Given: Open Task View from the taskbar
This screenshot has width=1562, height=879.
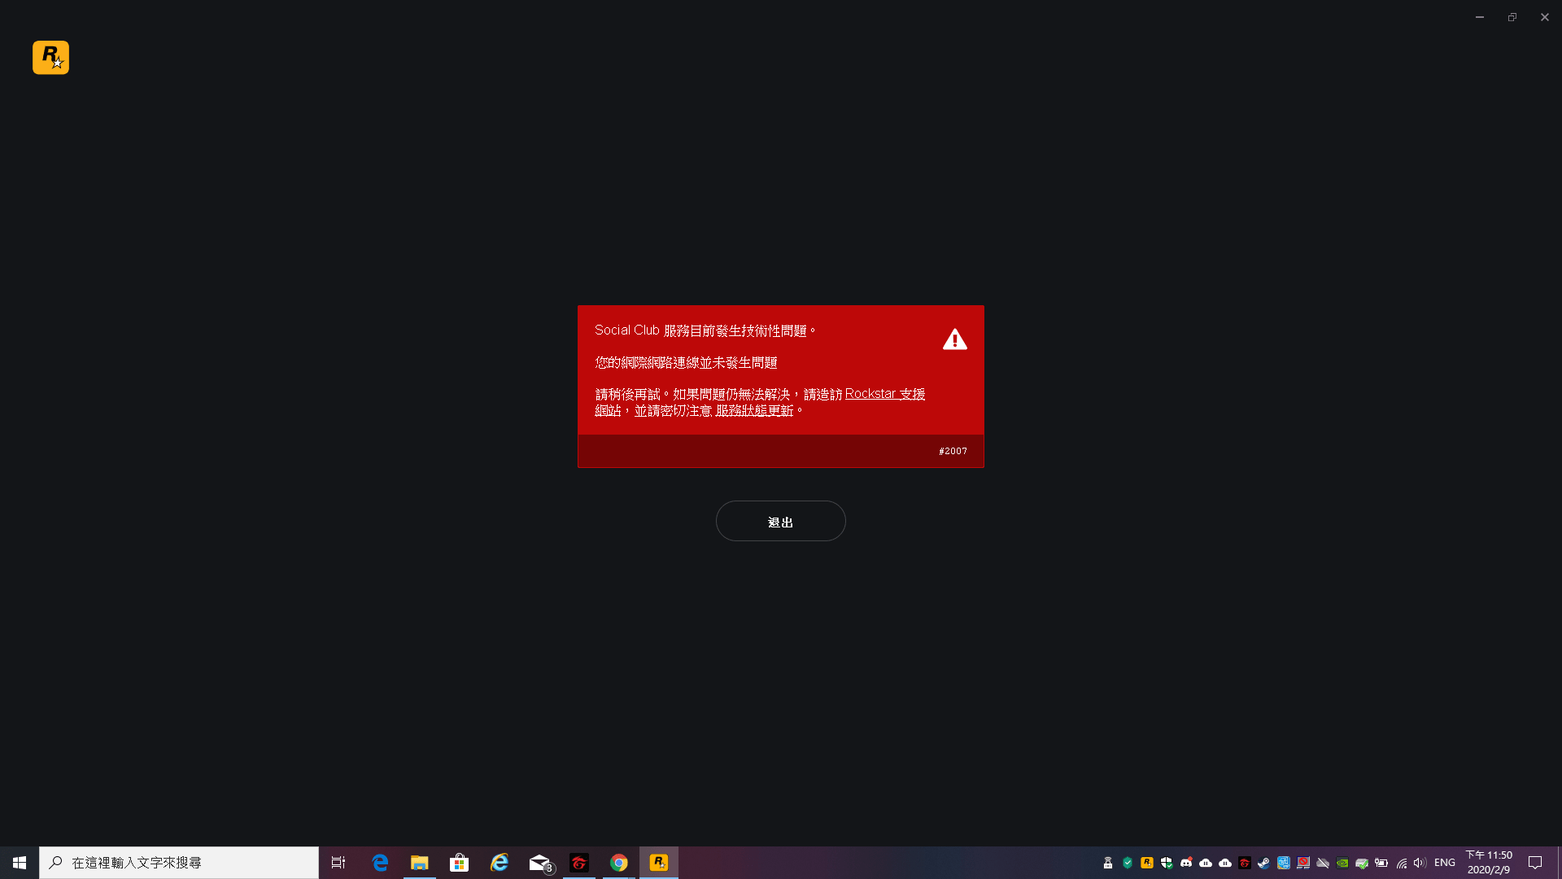Looking at the screenshot, I should (x=338, y=863).
